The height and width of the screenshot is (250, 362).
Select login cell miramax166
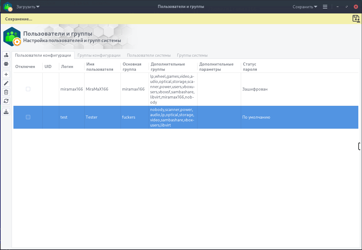71,89
